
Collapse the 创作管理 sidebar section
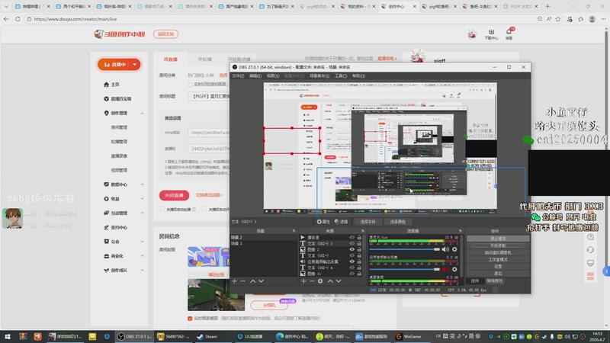142,113
